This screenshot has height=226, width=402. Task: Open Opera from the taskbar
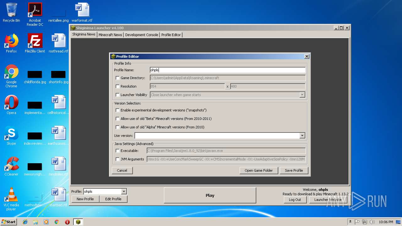point(67,222)
